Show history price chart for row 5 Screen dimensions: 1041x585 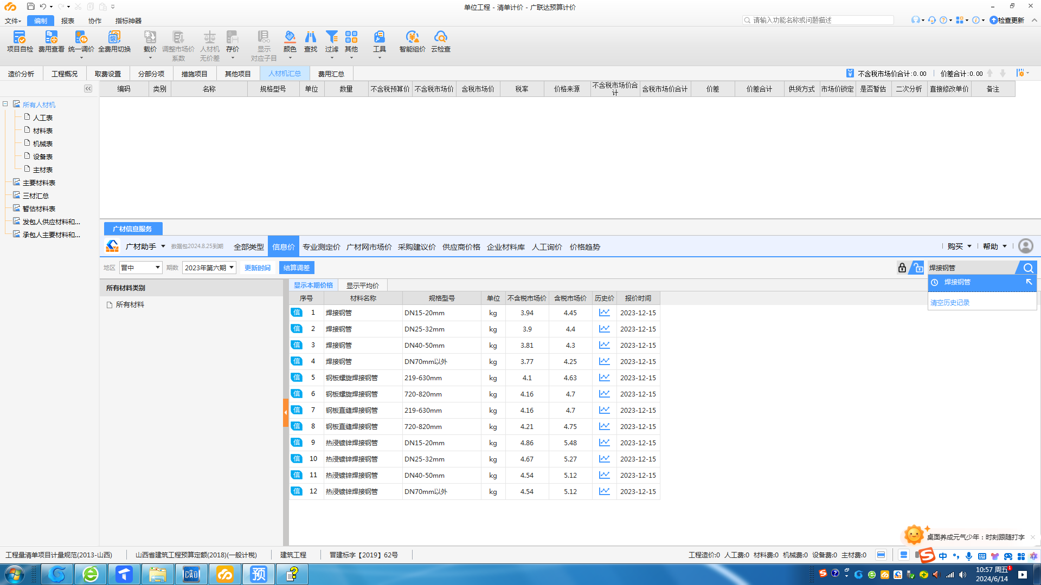coord(605,378)
